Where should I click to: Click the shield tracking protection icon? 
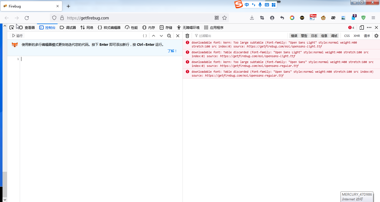54,18
